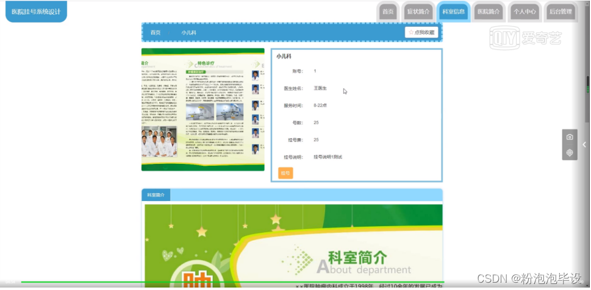Click the green video progress bar
591x290 pixels.
232,281
